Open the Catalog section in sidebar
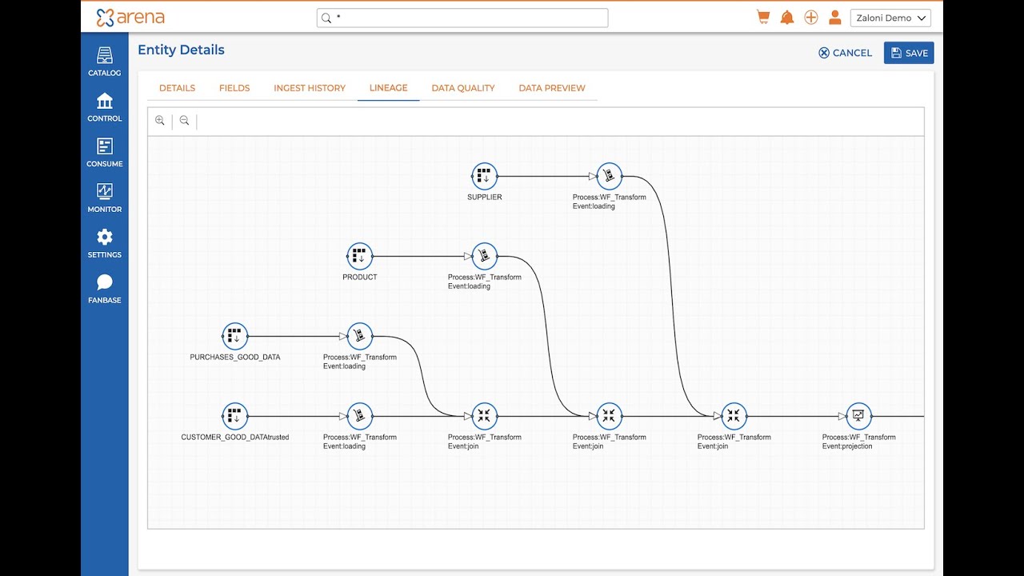 [x=105, y=62]
